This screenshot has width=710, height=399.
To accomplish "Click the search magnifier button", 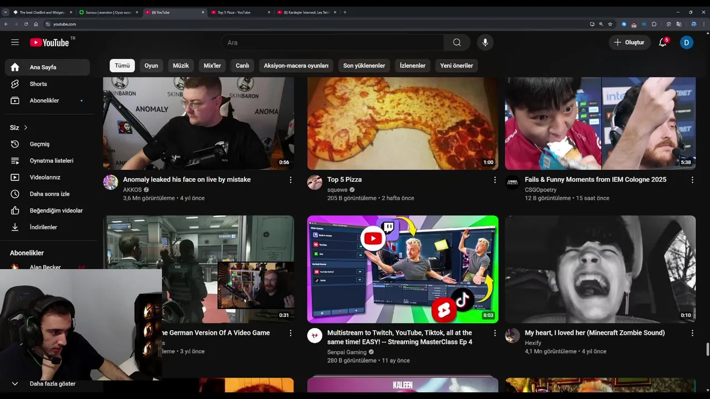I will pyautogui.click(x=457, y=43).
